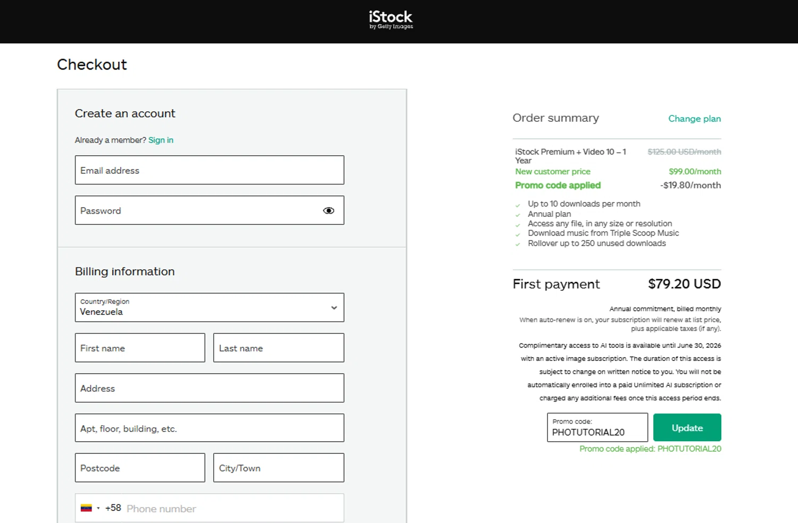Select the First name field
The width and height of the screenshot is (798, 523).
click(140, 348)
